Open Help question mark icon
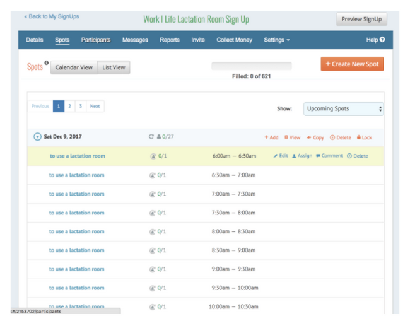This screenshot has width=410, height=321. click(382, 40)
